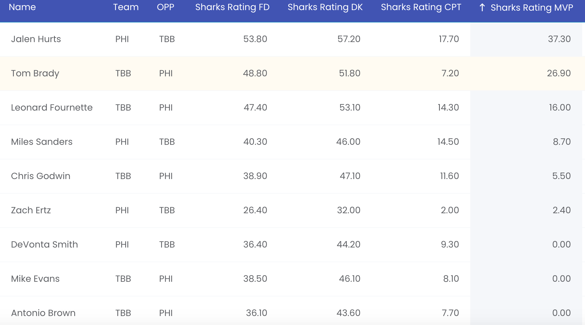The height and width of the screenshot is (325, 585).
Task: Click the Name column header
Action: tap(22, 7)
